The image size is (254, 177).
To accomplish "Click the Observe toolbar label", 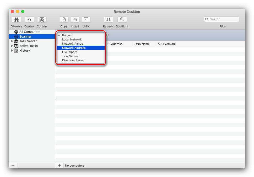I will (16, 26).
